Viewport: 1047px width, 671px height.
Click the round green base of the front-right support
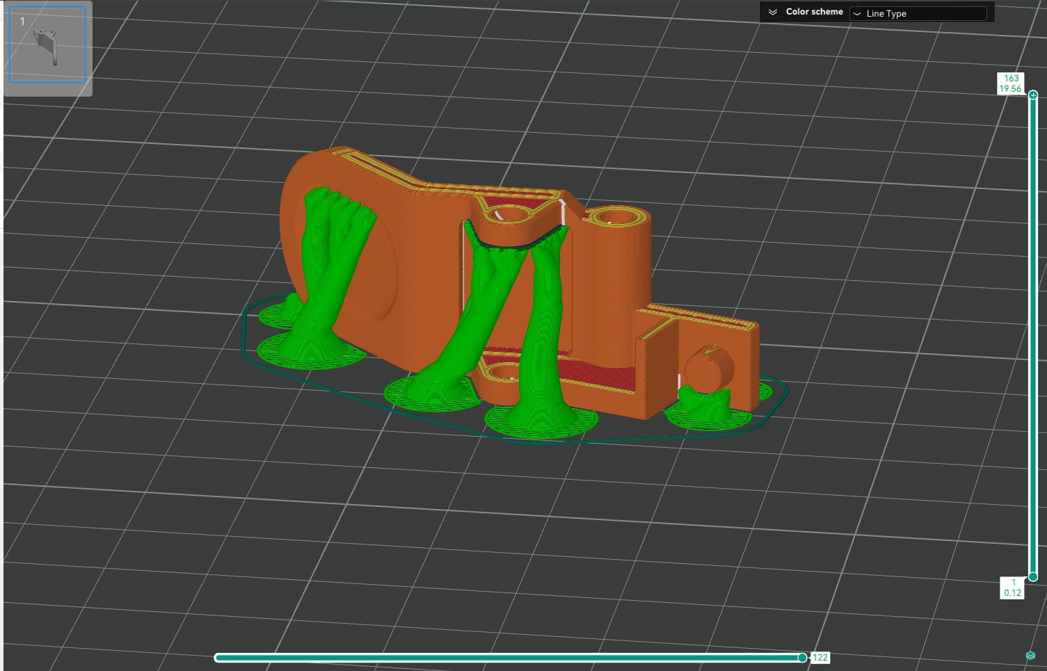pyautogui.click(x=541, y=423)
